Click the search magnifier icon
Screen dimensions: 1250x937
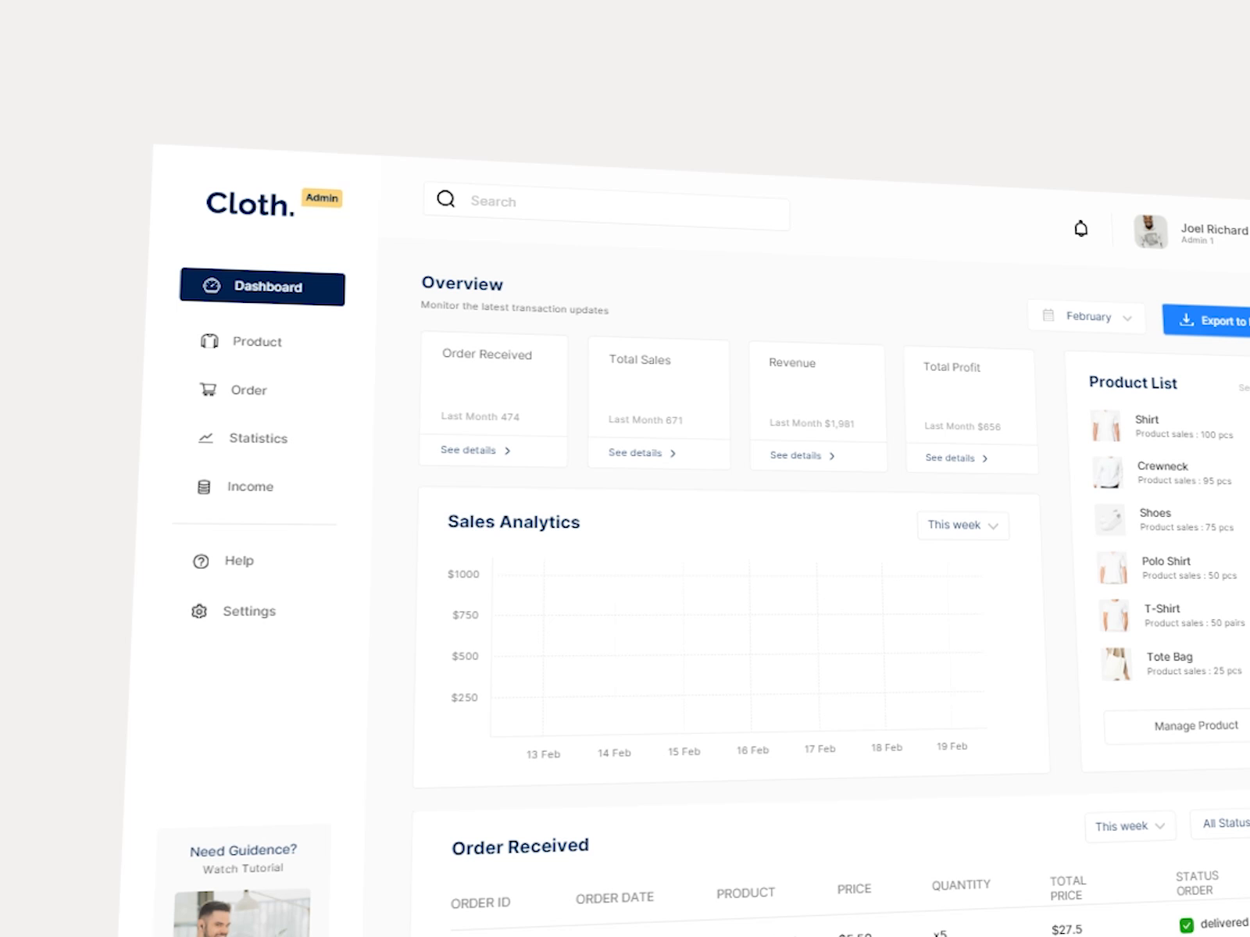pos(446,199)
